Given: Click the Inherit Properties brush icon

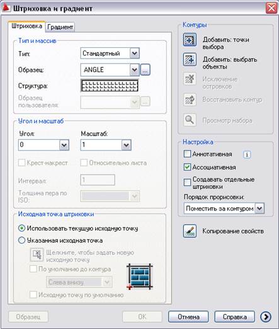Looking at the screenshot, I should tap(190, 231).
